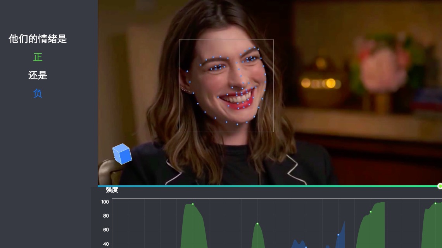Click the 80 label on the intensity axis

[106, 216]
